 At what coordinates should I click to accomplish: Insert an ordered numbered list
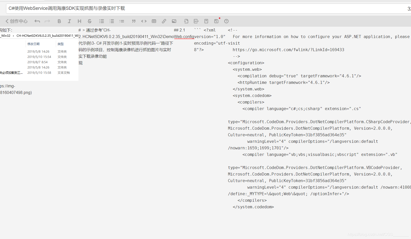pyautogui.click(x=112, y=21)
